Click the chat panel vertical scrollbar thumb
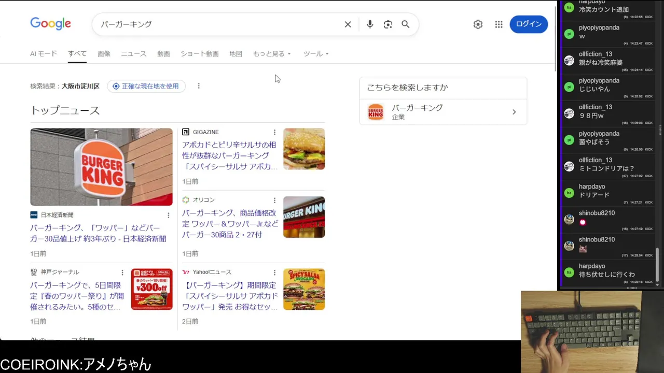 (657, 265)
